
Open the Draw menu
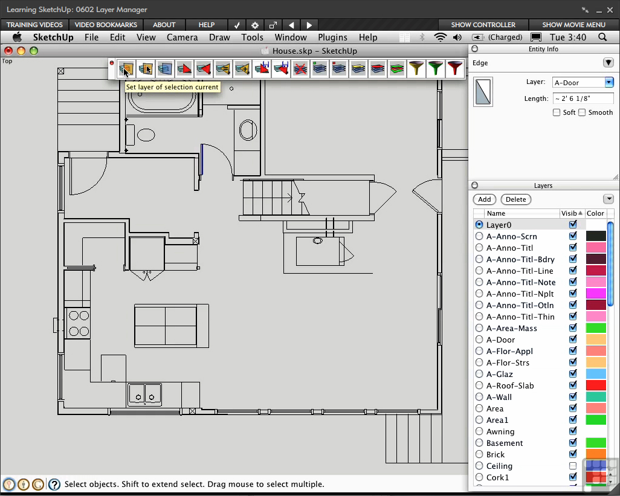click(219, 37)
